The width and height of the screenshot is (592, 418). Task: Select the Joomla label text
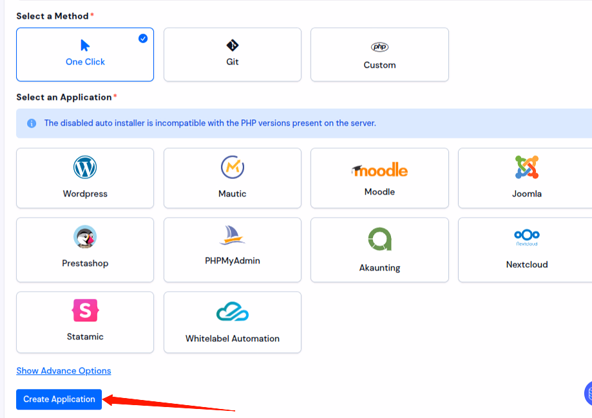click(527, 194)
